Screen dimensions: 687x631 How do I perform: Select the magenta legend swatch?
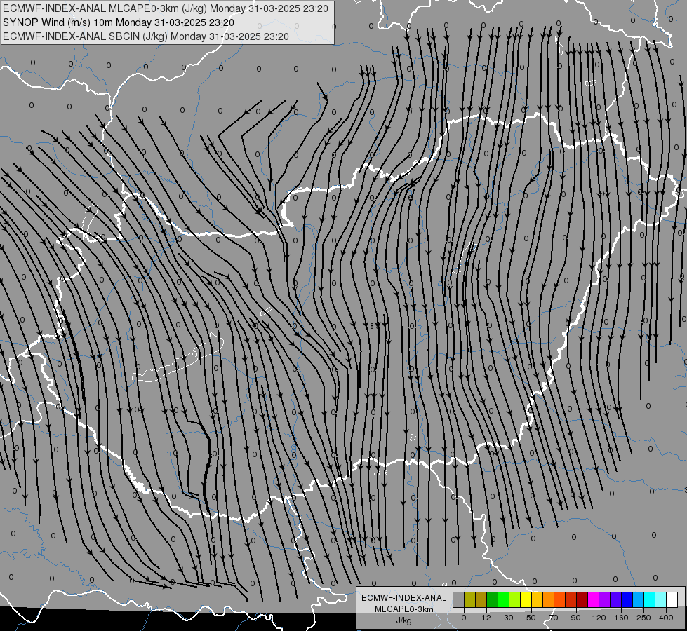tap(593, 599)
